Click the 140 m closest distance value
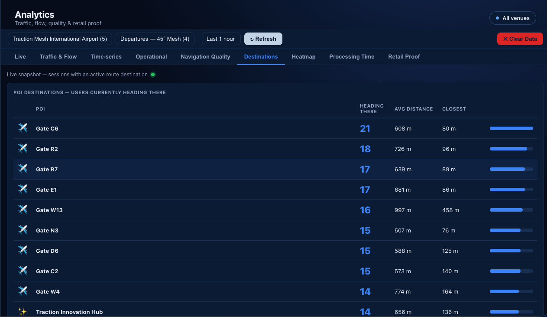This screenshot has width=547, height=317. click(x=450, y=271)
